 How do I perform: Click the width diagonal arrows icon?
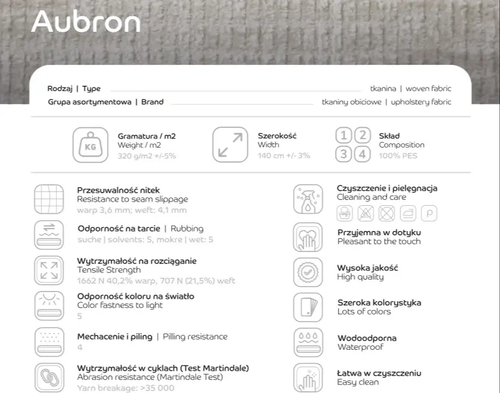(x=230, y=145)
